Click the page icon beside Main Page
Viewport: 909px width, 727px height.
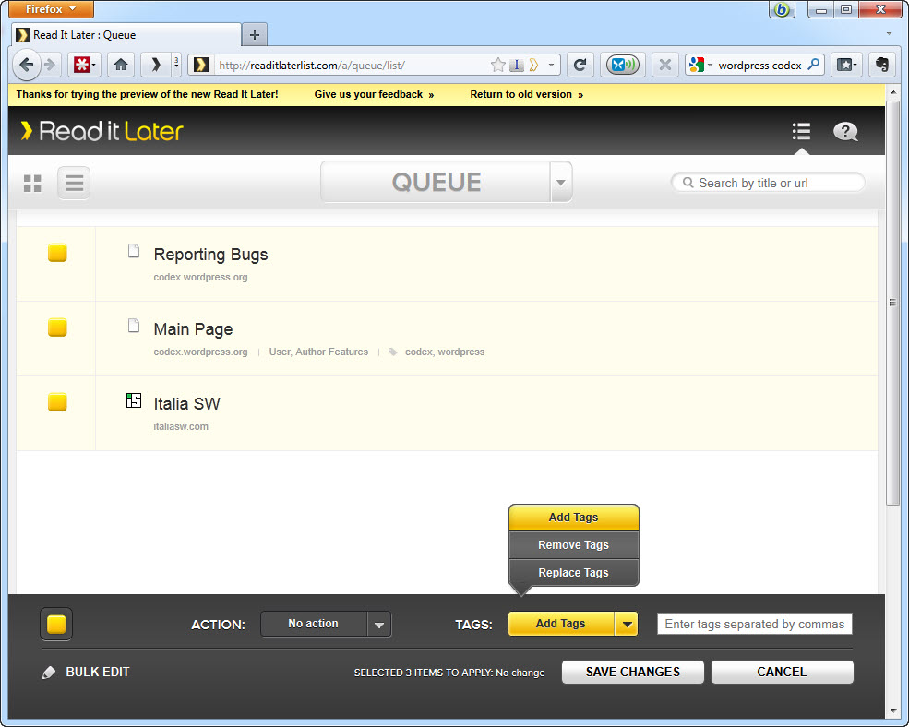[x=134, y=326]
